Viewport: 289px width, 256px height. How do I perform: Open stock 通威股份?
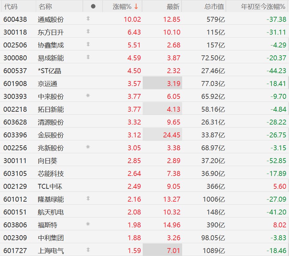click(51, 19)
